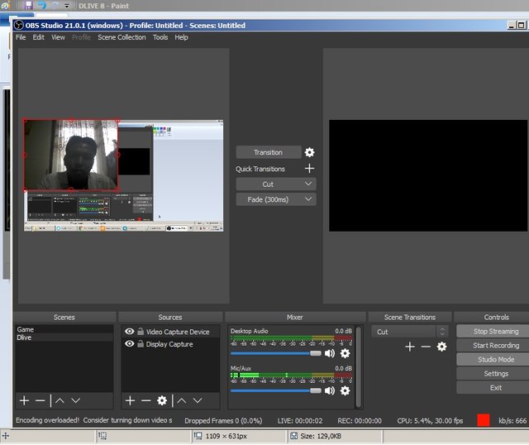Remove selected source with minus icon
The height and width of the screenshot is (445, 529).
pyautogui.click(x=146, y=401)
